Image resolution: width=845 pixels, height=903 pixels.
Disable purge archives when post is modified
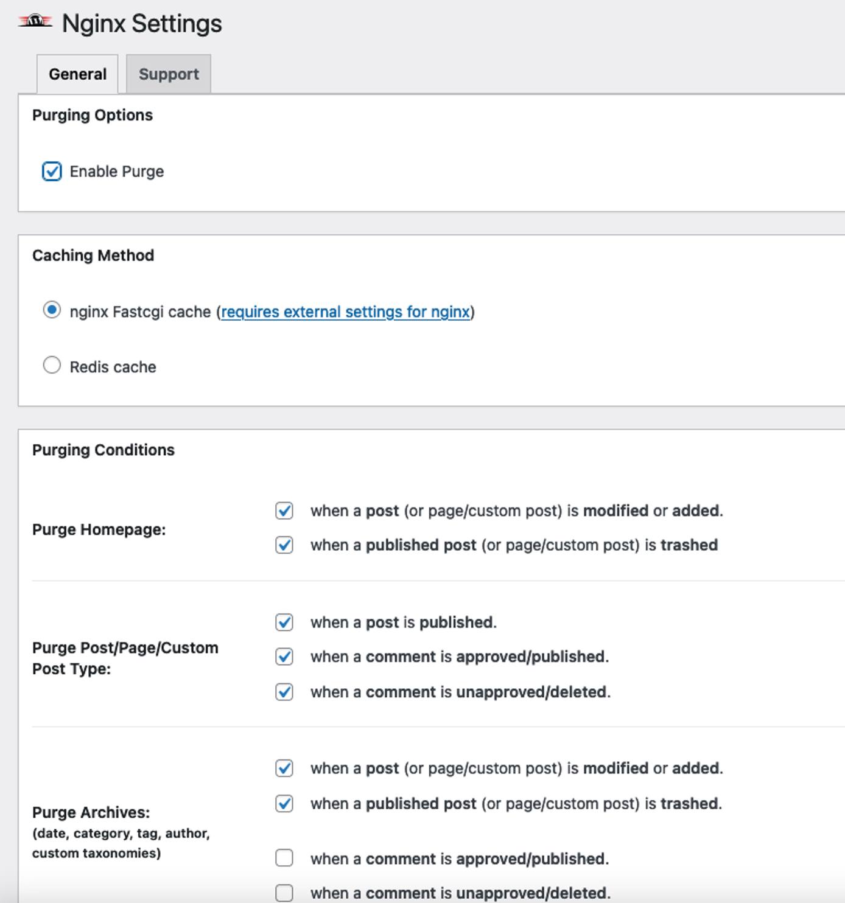click(284, 768)
